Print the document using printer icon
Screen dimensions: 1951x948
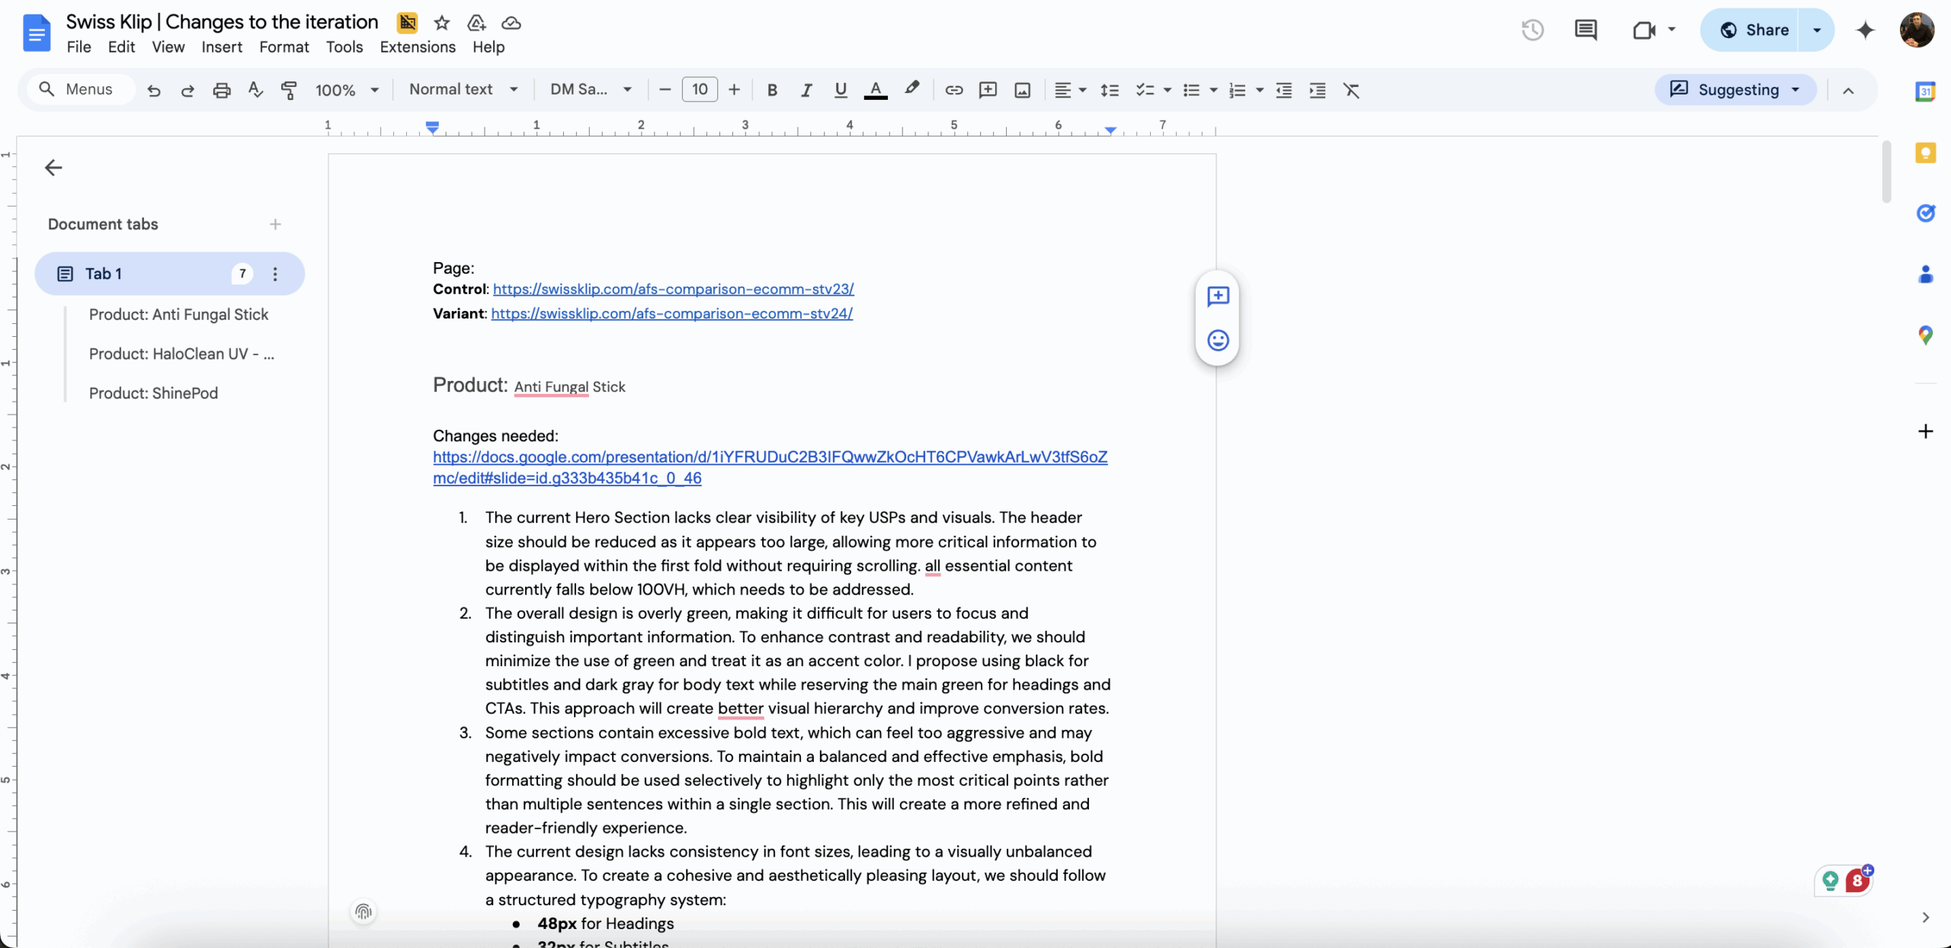[222, 90]
